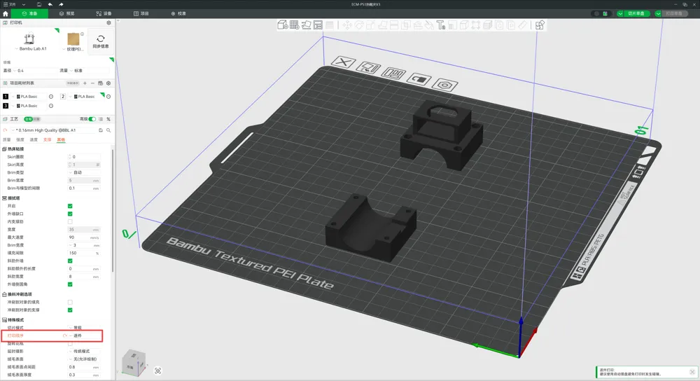Image resolution: width=700 pixels, height=381 pixels.
Task: Click filament 1 black color swatch
Action: pyautogui.click(x=6, y=97)
